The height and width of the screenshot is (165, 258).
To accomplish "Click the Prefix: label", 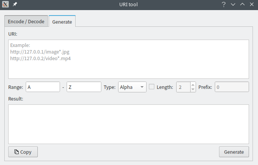I will coord(205,87).
